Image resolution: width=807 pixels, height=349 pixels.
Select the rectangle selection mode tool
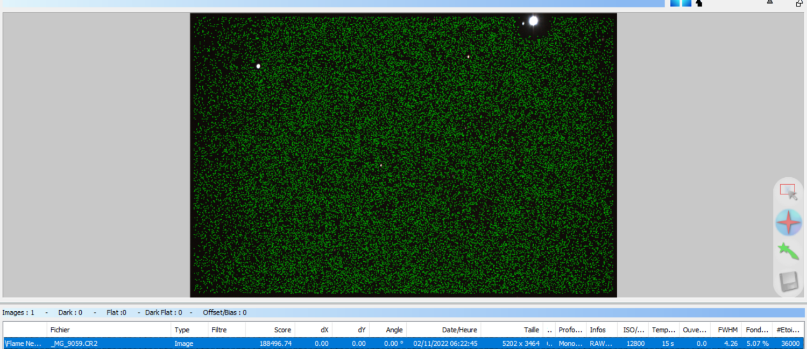point(788,192)
